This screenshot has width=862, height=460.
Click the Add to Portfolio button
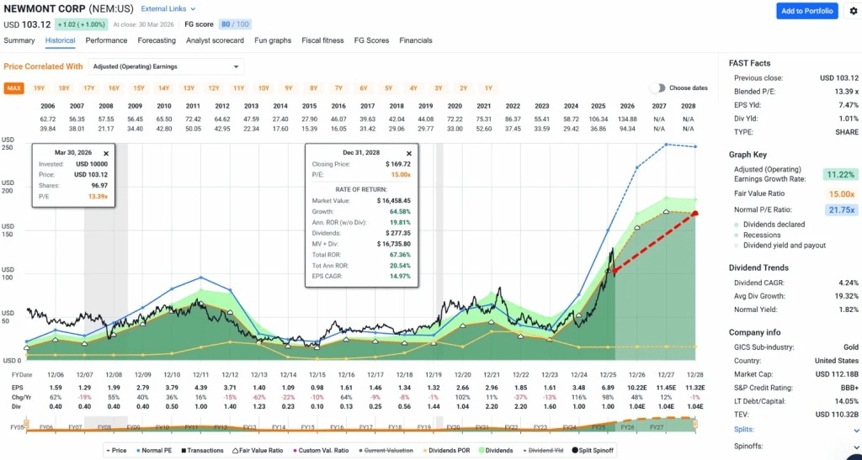806,11
